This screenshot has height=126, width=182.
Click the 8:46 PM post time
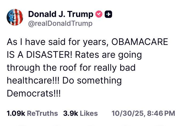click(161, 113)
